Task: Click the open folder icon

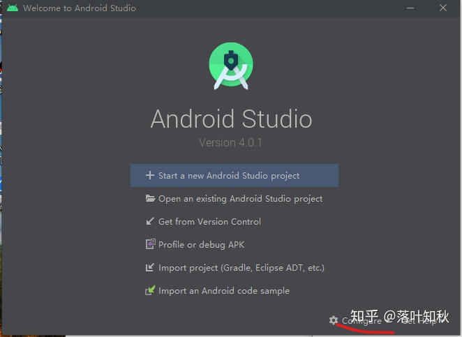Action: pos(150,198)
